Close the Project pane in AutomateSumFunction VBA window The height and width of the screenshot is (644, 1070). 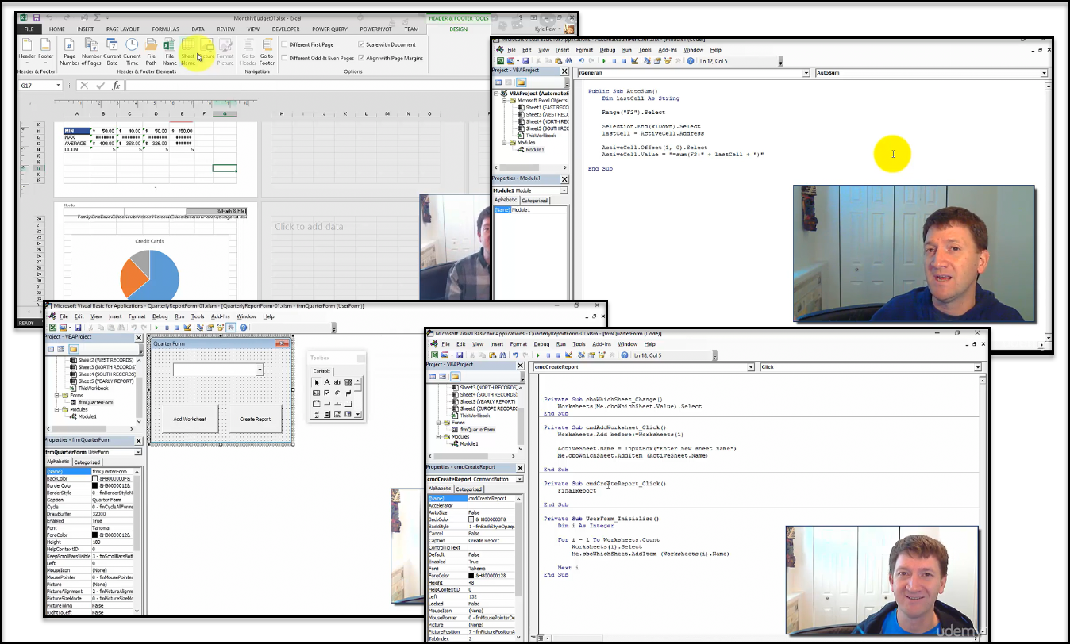pos(565,71)
